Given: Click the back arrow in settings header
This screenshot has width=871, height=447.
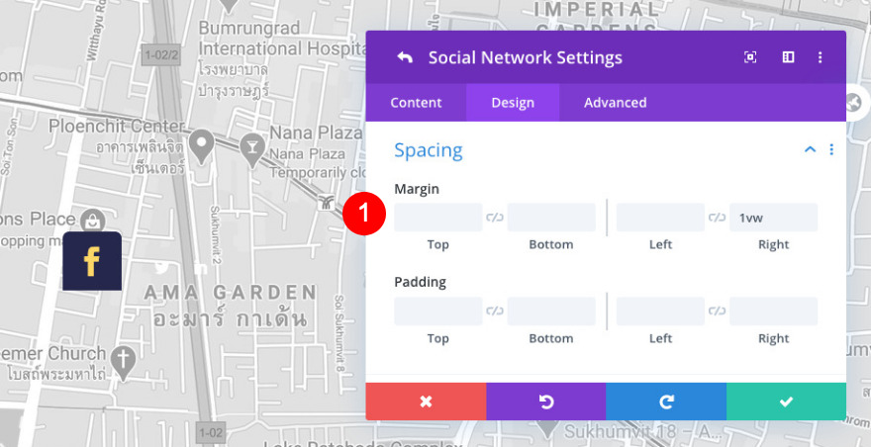Looking at the screenshot, I should pos(405,57).
